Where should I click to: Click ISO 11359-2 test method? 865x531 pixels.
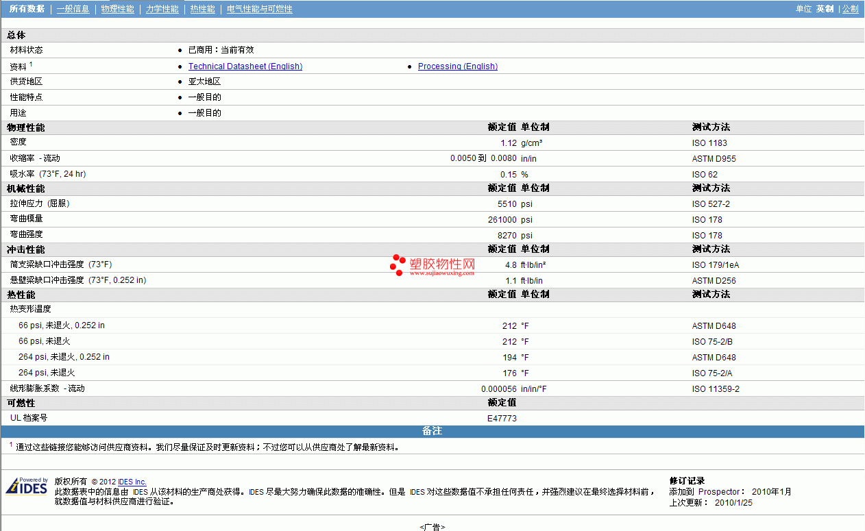tap(716, 389)
